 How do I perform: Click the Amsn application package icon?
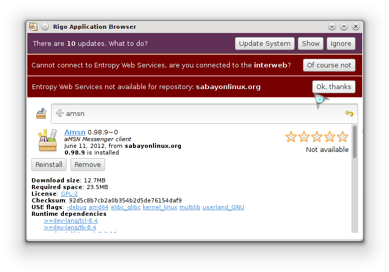pos(47,140)
